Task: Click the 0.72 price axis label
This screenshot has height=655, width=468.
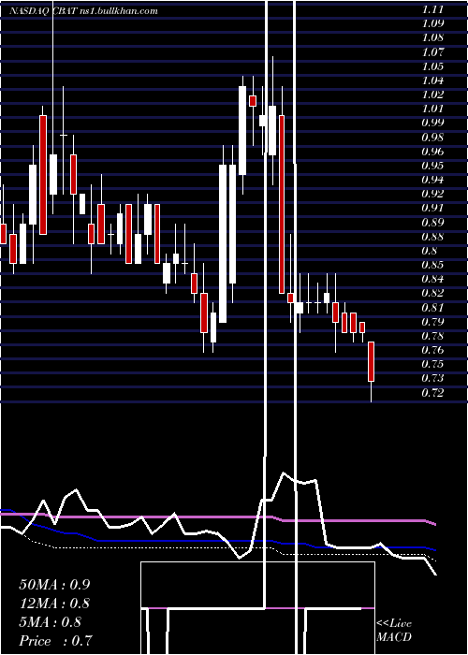Action: pyautogui.click(x=432, y=392)
